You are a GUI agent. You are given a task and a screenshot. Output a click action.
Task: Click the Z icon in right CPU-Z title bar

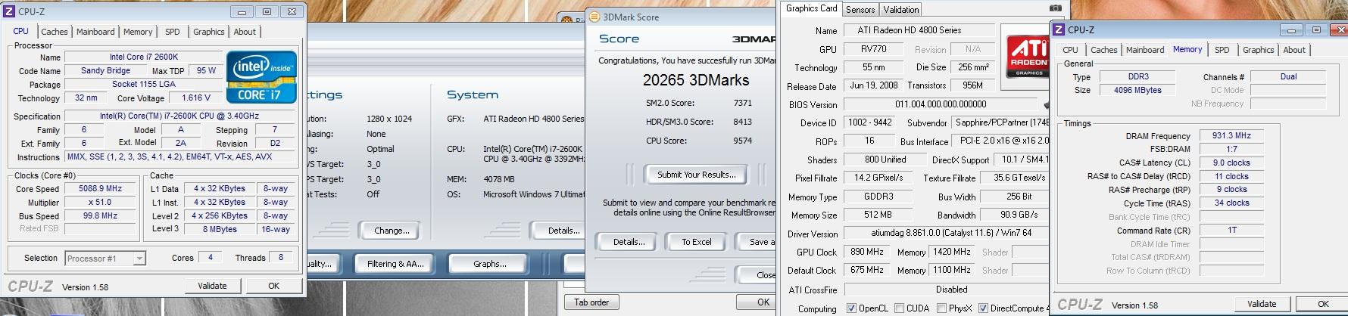coord(1059,29)
